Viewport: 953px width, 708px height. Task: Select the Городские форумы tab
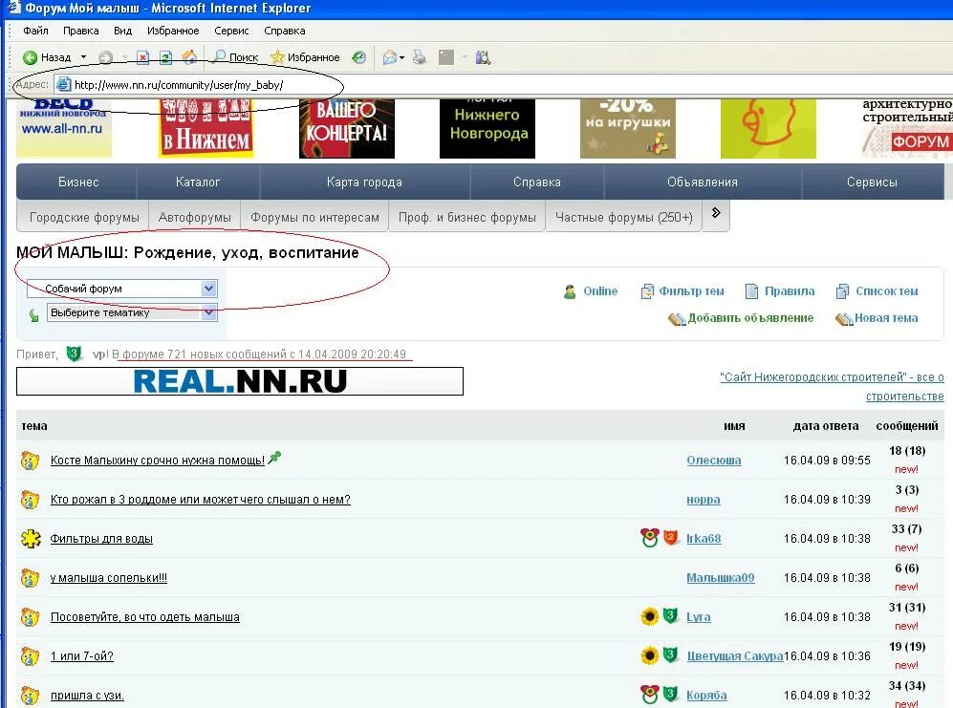pos(83,217)
